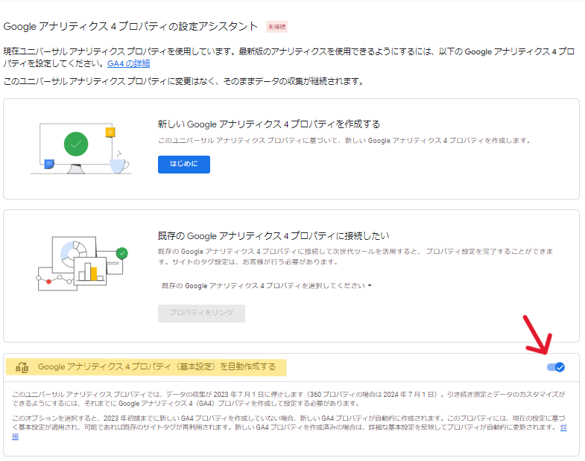The width and height of the screenshot is (585, 461).
Task: Click the はじめに button
Action: pos(183,164)
